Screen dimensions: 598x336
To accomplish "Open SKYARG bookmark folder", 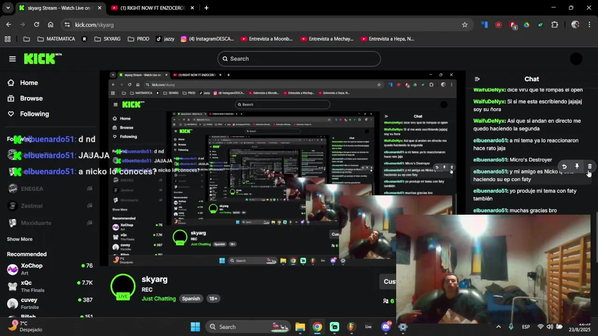I will (x=107, y=39).
